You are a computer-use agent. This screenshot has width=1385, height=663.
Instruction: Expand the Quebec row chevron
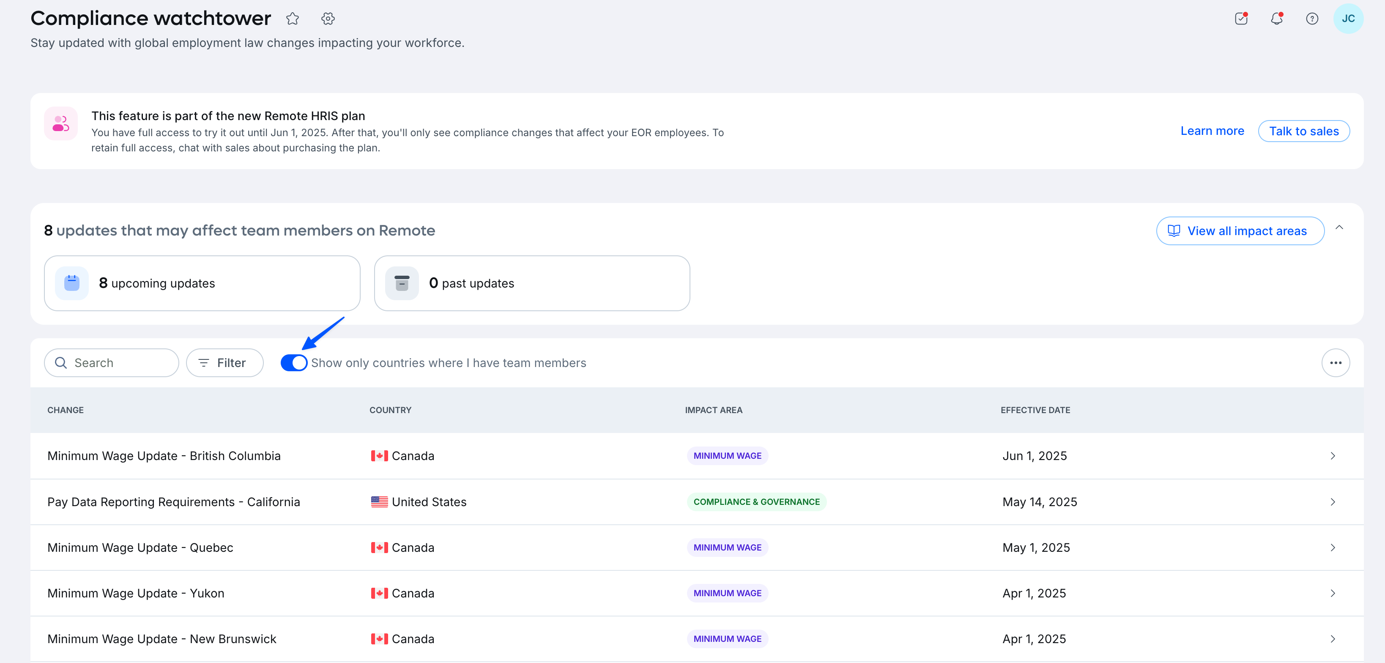1333,548
